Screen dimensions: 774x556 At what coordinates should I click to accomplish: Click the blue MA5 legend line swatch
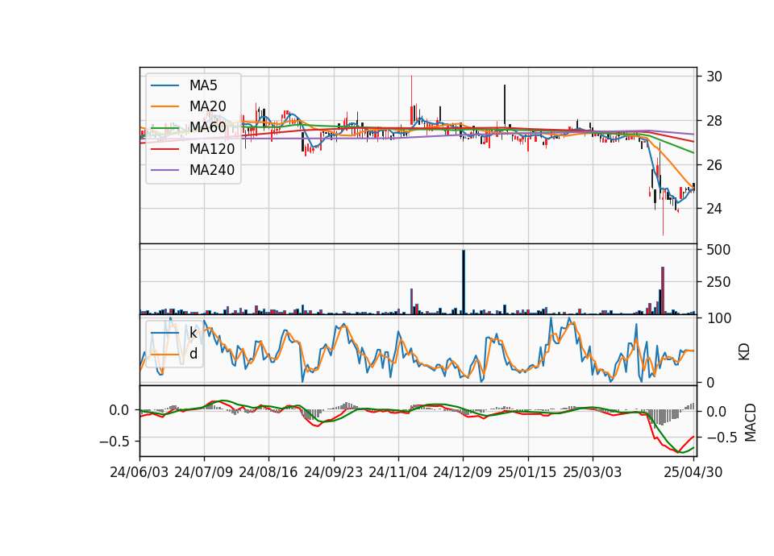click(164, 85)
